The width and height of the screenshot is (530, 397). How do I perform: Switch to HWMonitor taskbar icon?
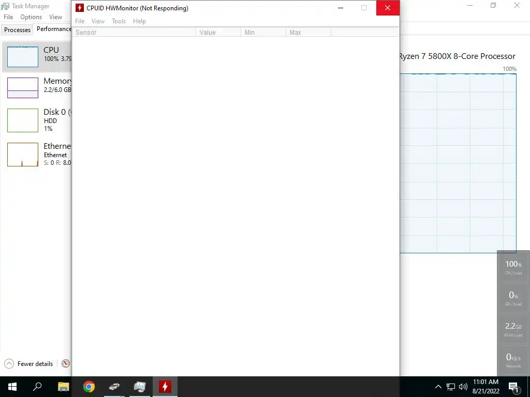165,387
